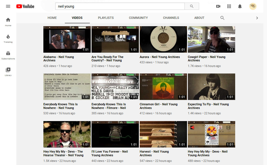Open Library in the sidebar
267x165 pixels.
[x=8, y=72]
